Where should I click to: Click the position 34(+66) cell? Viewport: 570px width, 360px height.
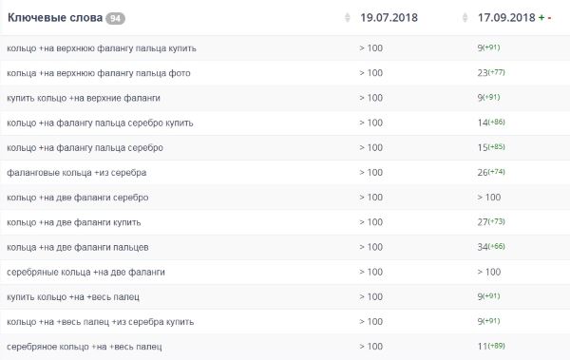pyautogui.click(x=491, y=247)
